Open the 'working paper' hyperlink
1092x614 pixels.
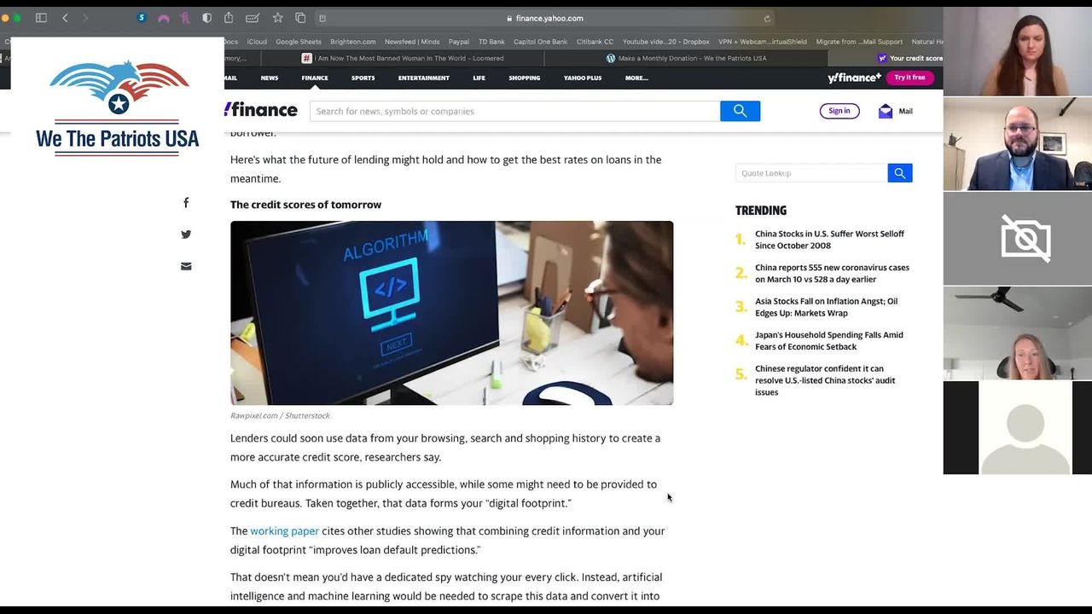click(284, 531)
